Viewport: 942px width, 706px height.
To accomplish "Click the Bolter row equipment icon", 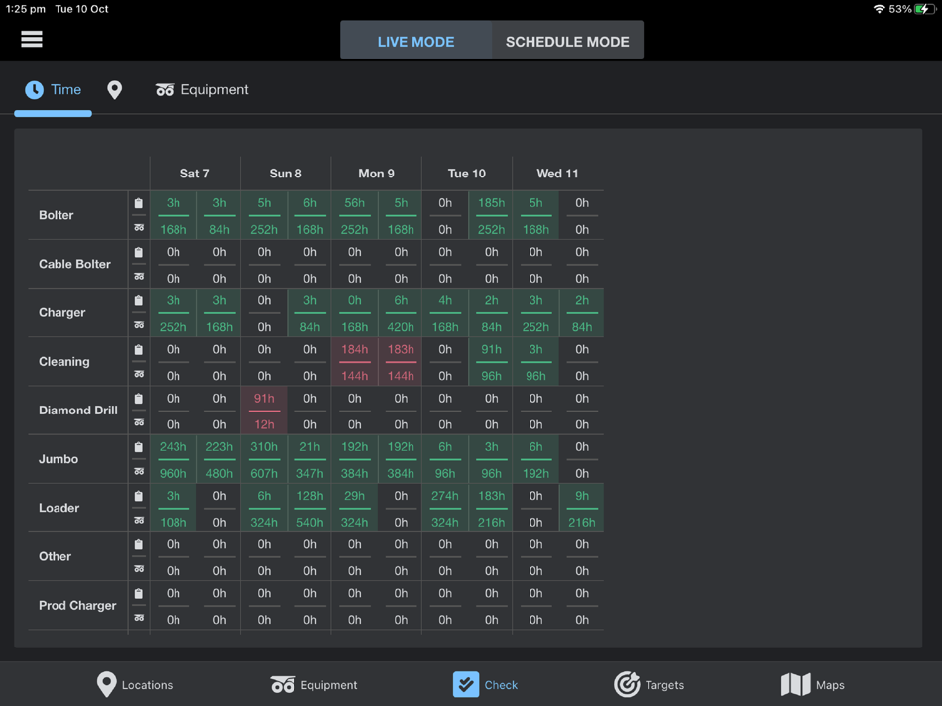I will [x=139, y=228].
